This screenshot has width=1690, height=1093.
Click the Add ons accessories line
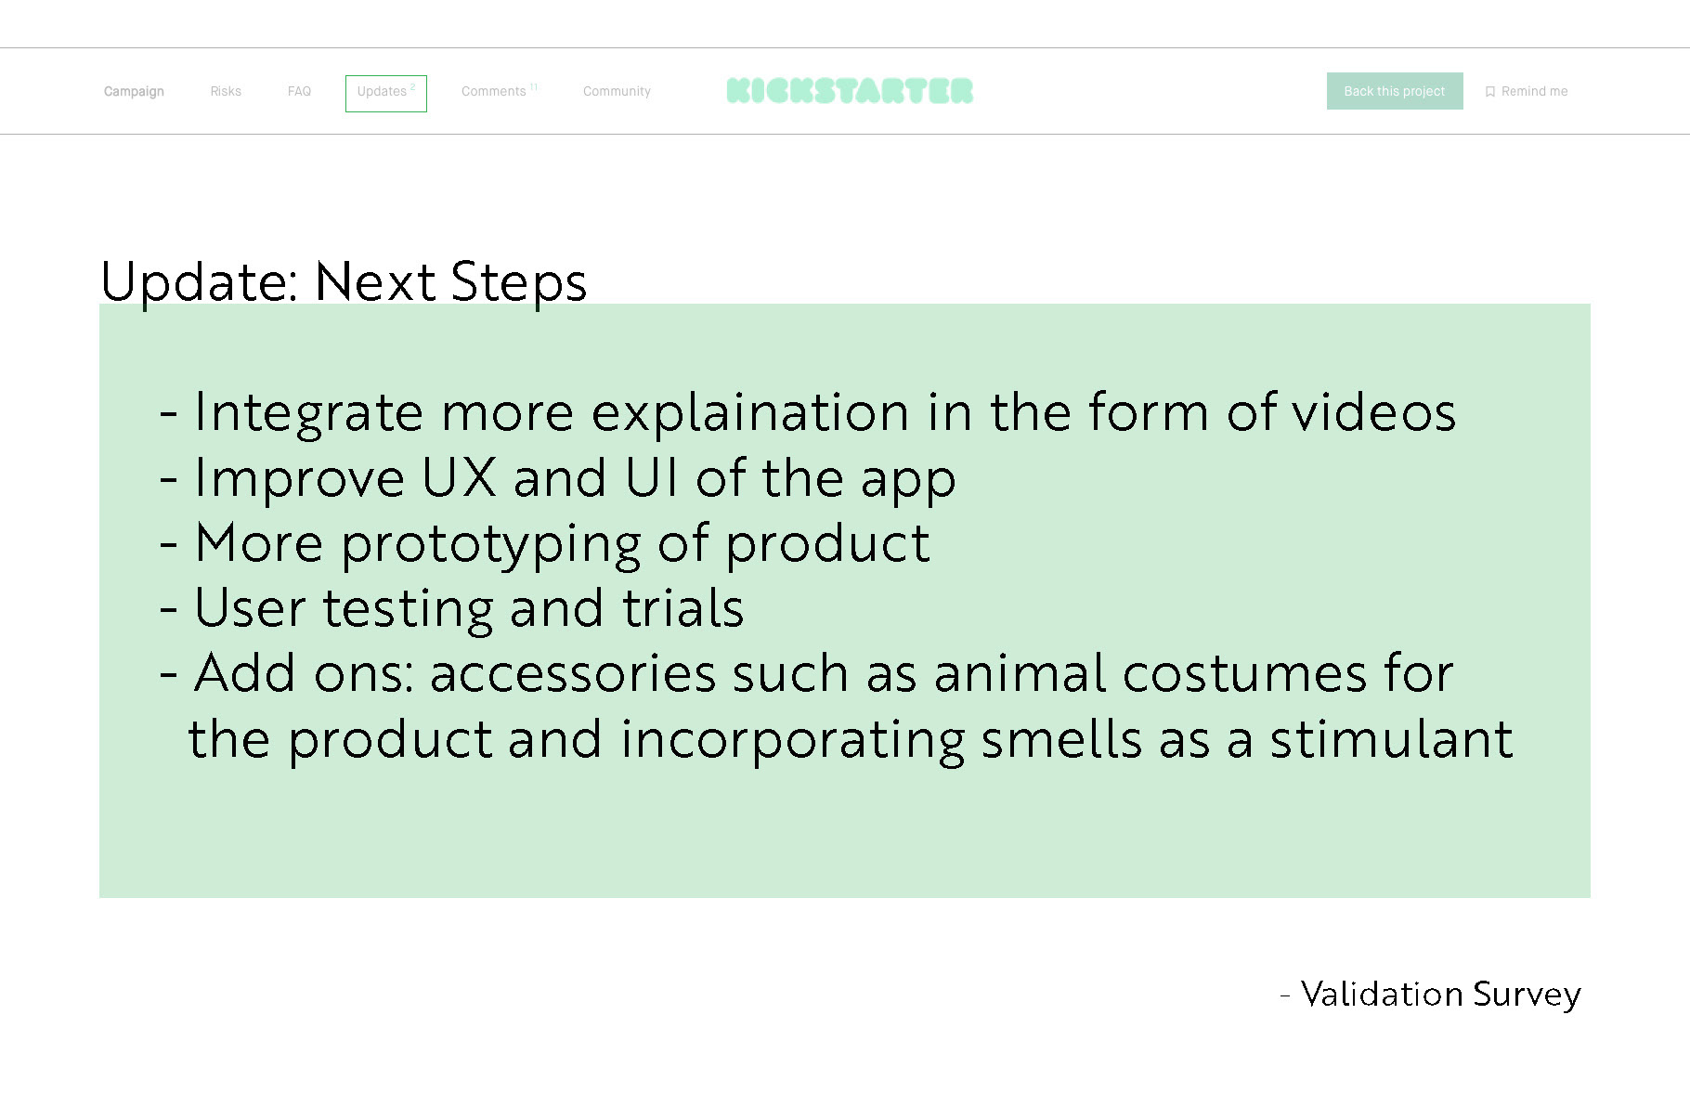[806, 673]
